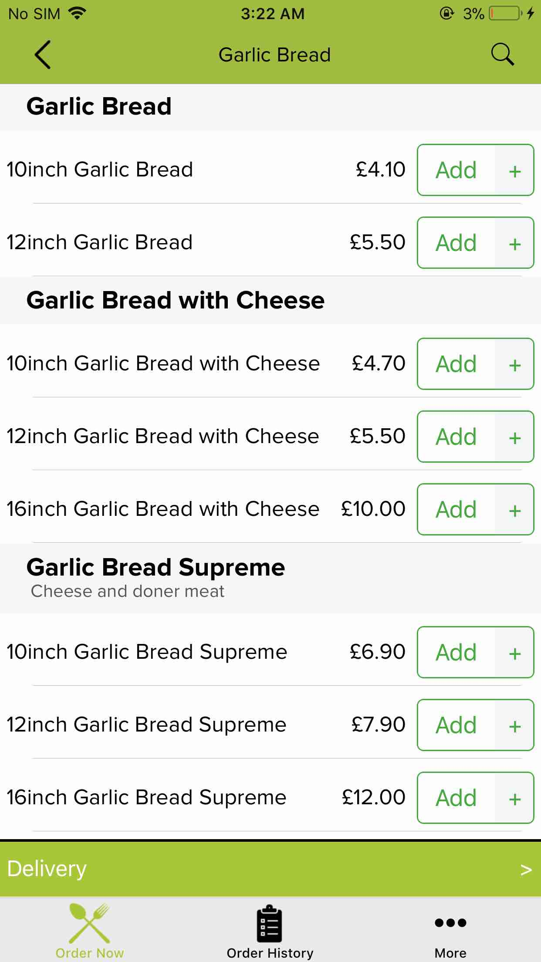Image resolution: width=541 pixels, height=962 pixels.
Task: Tap the Garlic Bread with Cheese section header
Action: coord(175,300)
